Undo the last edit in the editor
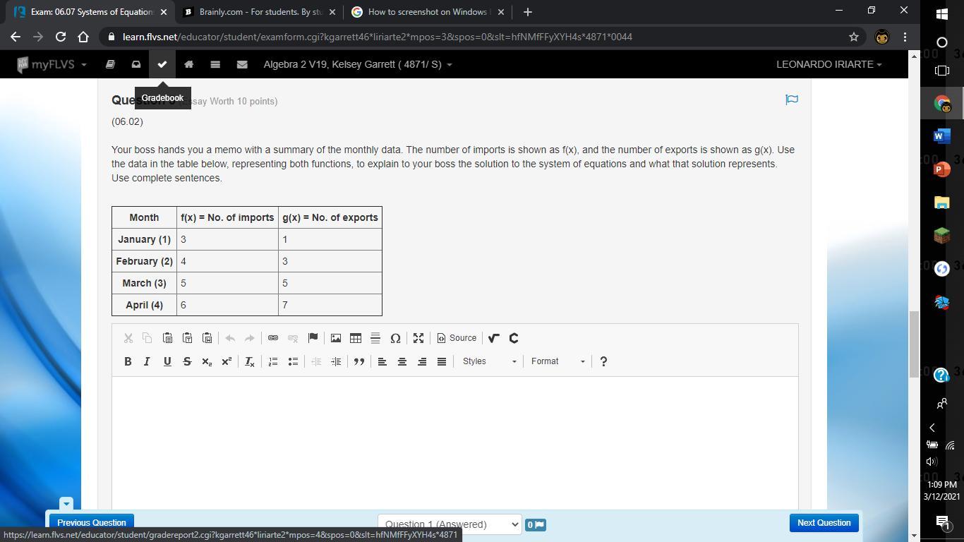 230,338
